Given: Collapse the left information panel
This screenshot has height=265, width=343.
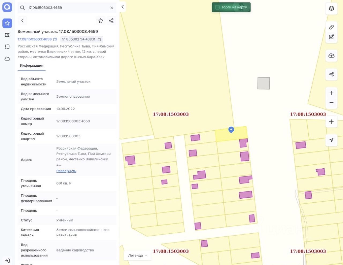Looking at the screenshot, I should pyautogui.click(x=122, y=7).
